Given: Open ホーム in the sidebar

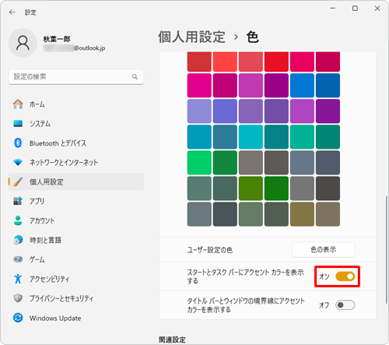Looking at the screenshot, I should [x=76, y=104].
